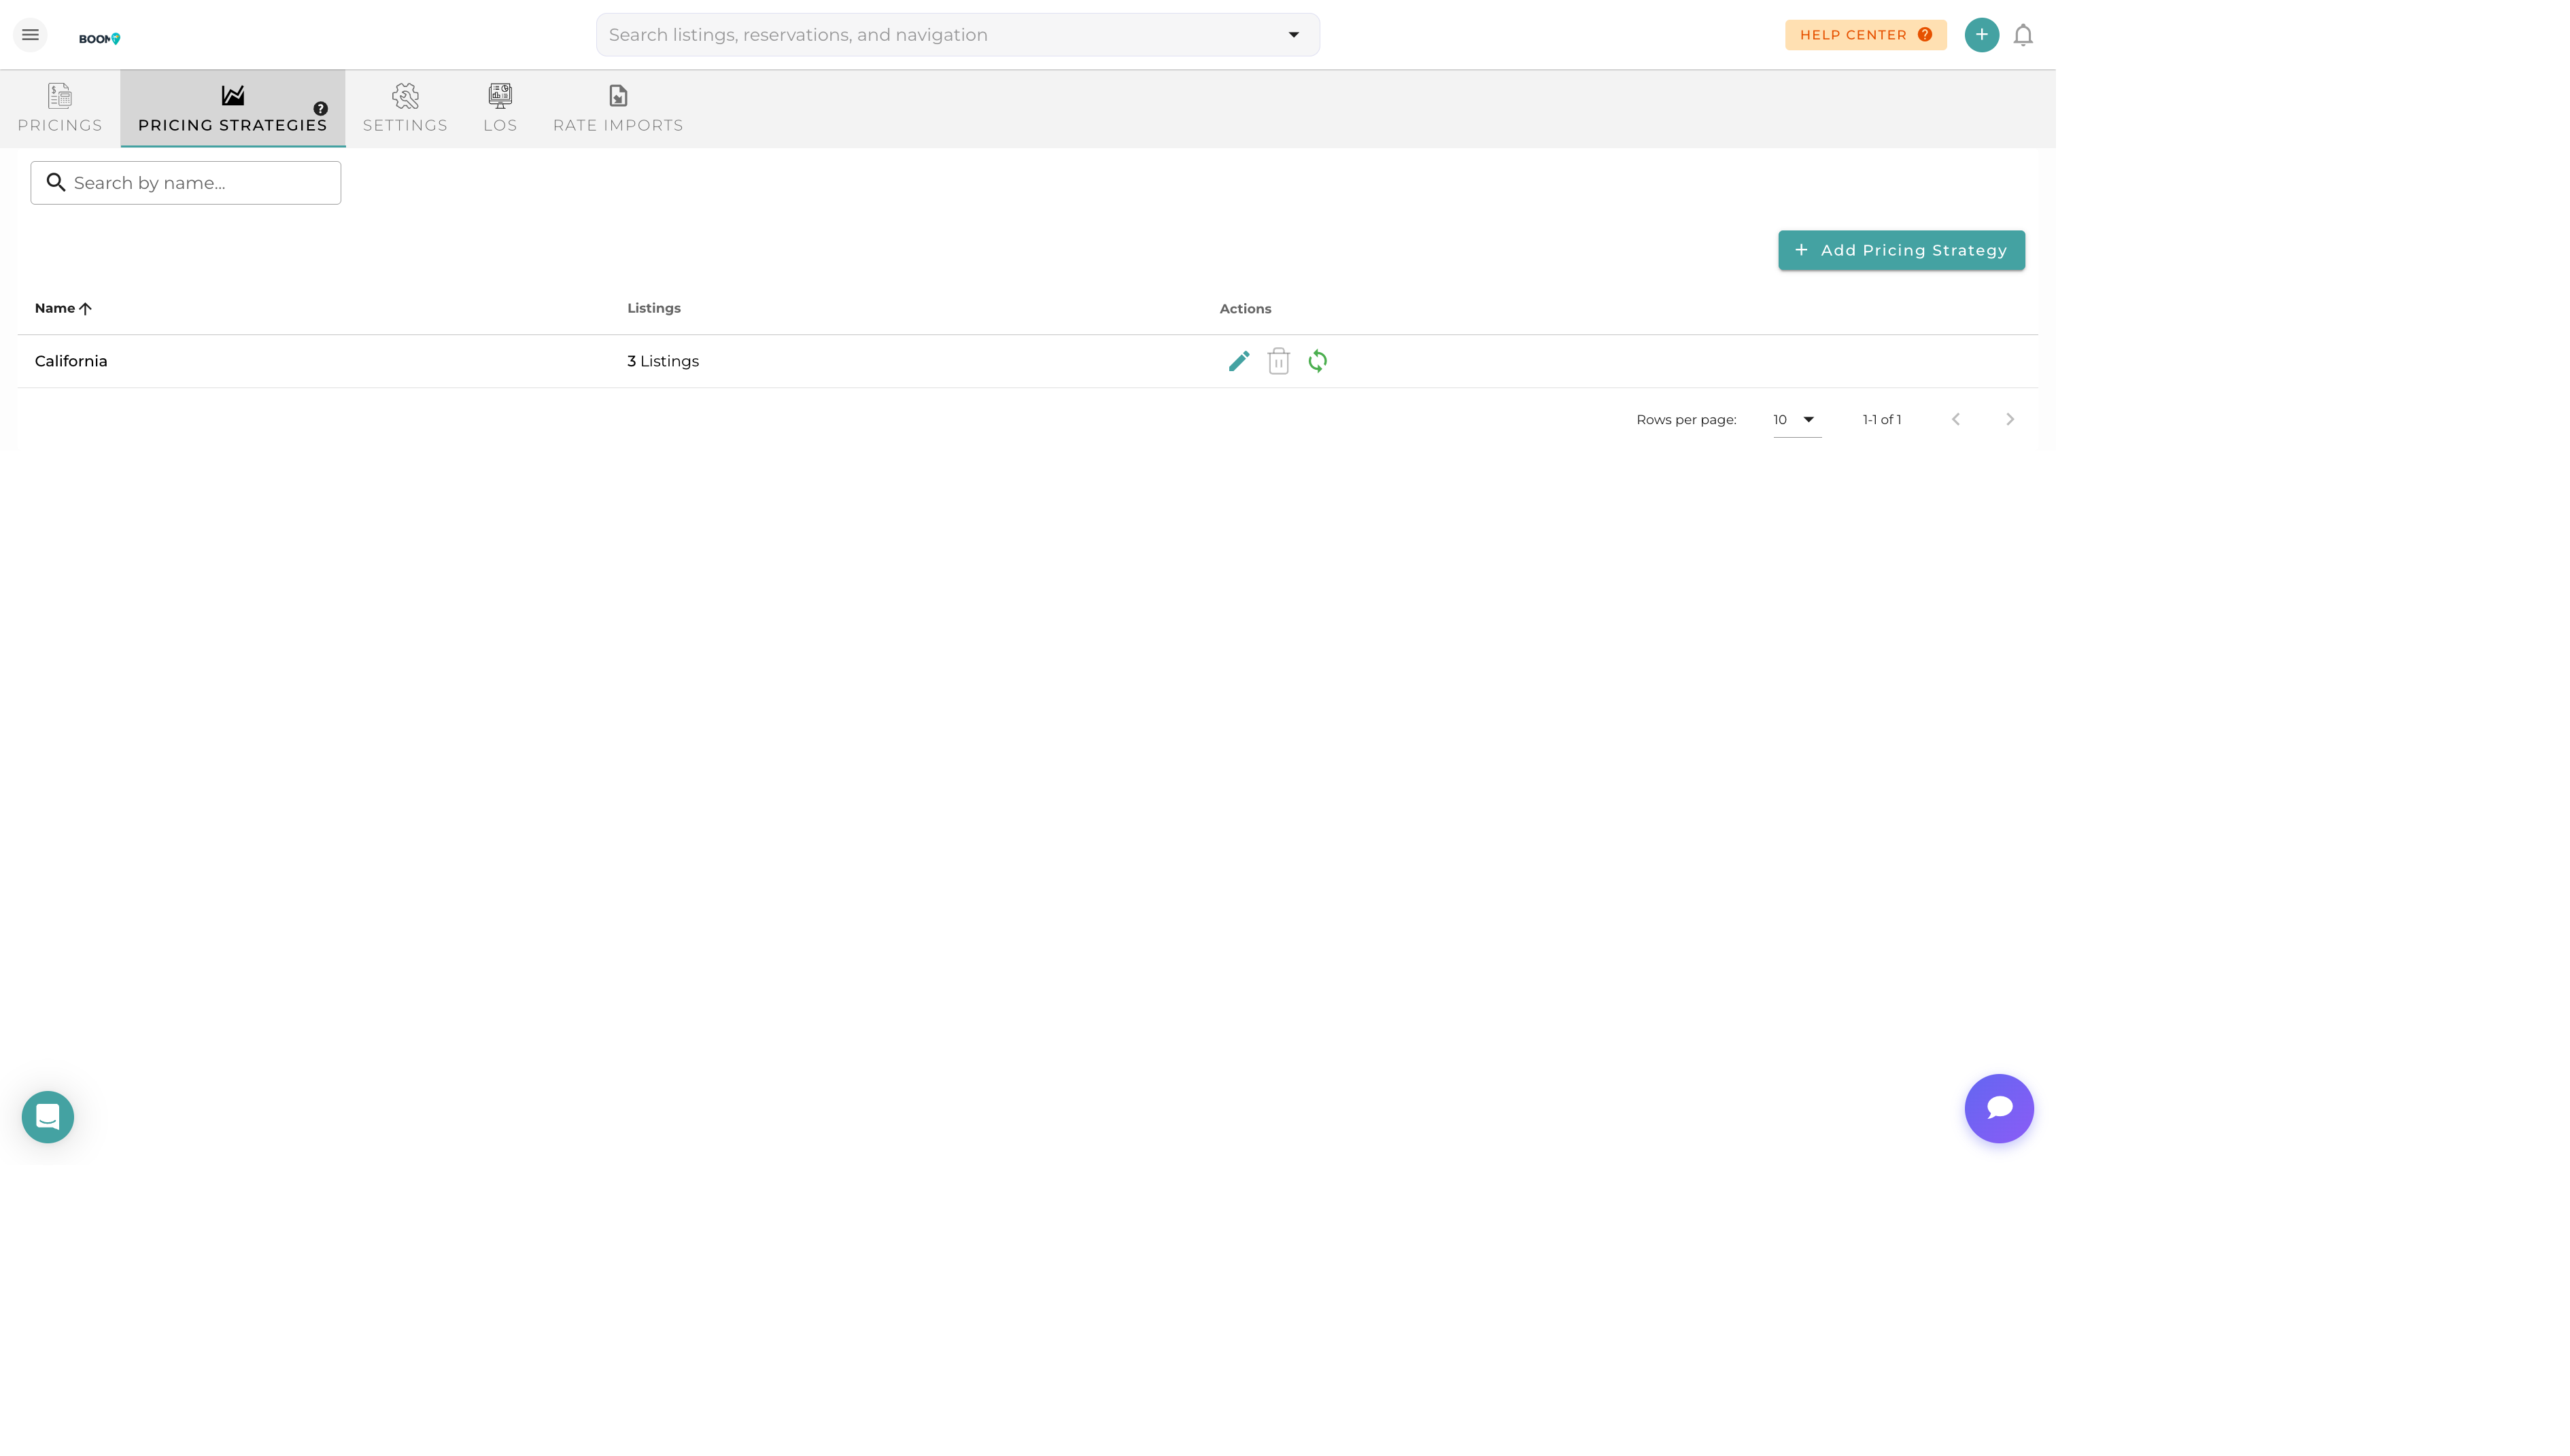Open the Help Center button
Image resolution: width=2570 pixels, height=1456 pixels.
(1865, 35)
